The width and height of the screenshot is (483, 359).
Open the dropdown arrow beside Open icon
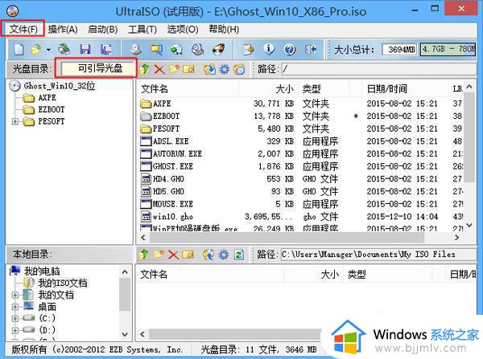tap(48, 50)
